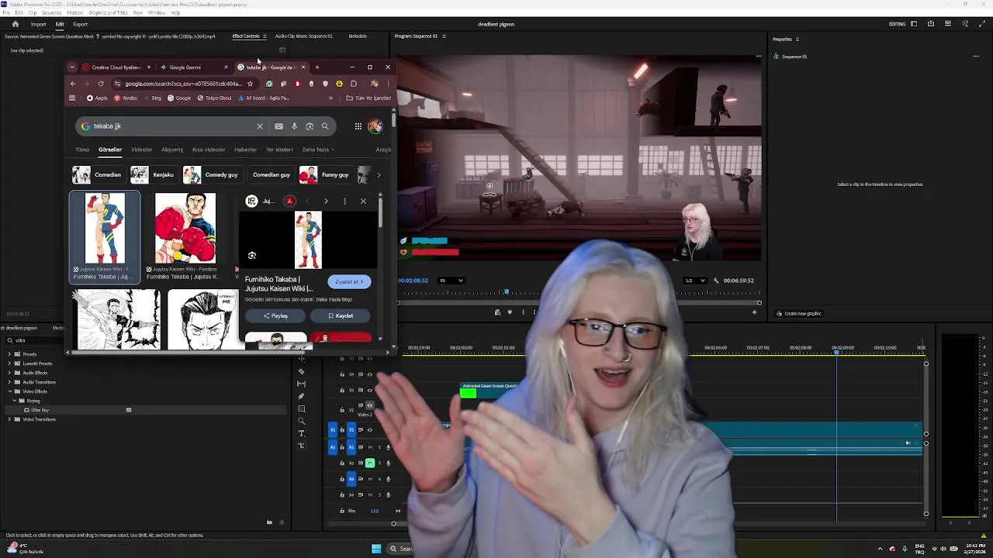
Task: Select the Type tool in Premiere
Action: 302,433
